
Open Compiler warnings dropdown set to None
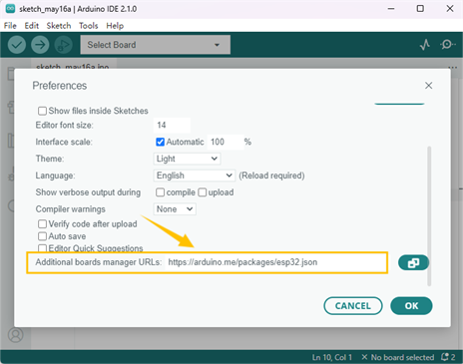click(x=175, y=209)
